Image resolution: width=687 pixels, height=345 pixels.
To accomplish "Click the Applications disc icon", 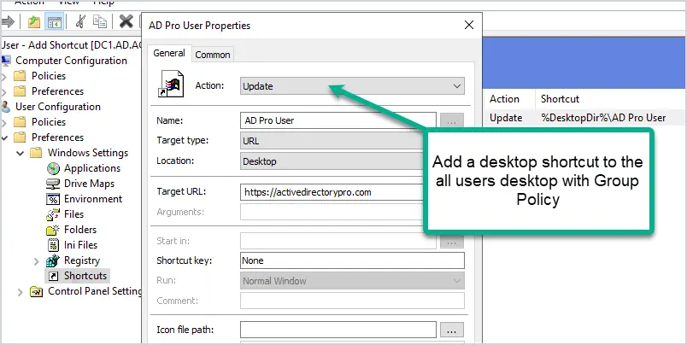I will (53, 168).
